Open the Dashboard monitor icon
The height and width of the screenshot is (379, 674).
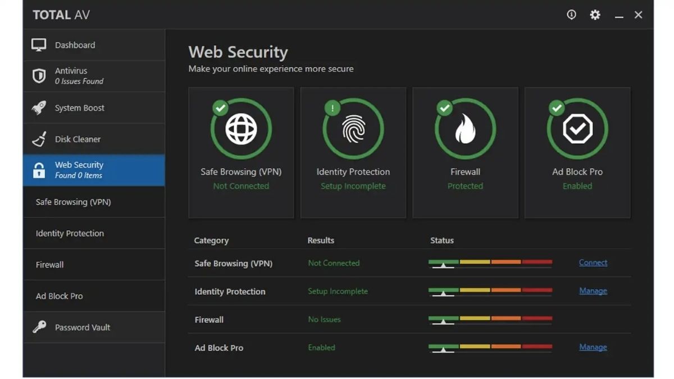pyautogui.click(x=38, y=44)
